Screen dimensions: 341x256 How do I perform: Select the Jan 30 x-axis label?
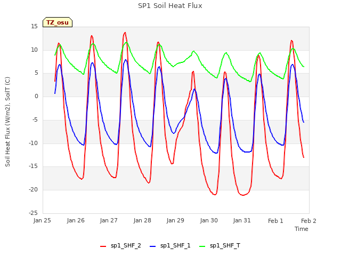pyautogui.click(x=209, y=220)
